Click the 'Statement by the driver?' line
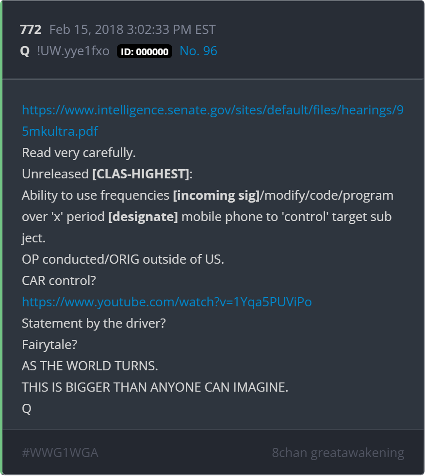This screenshot has width=425, height=476. [x=94, y=323]
